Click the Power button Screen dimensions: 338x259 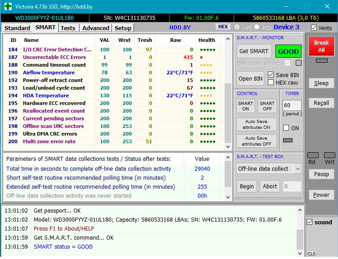(321, 195)
